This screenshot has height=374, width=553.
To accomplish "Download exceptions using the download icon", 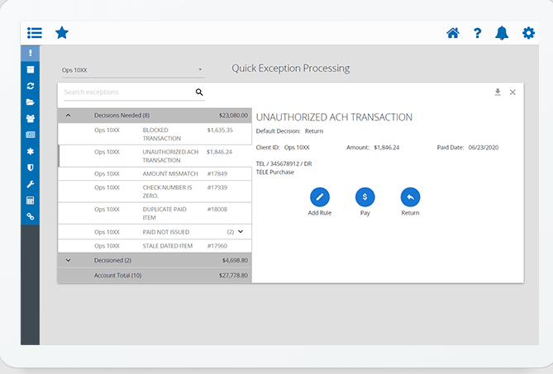I will (498, 92).
